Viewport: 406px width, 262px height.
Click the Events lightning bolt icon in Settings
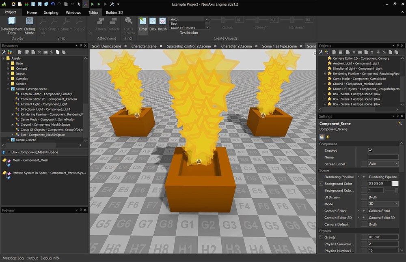[328, 137]
